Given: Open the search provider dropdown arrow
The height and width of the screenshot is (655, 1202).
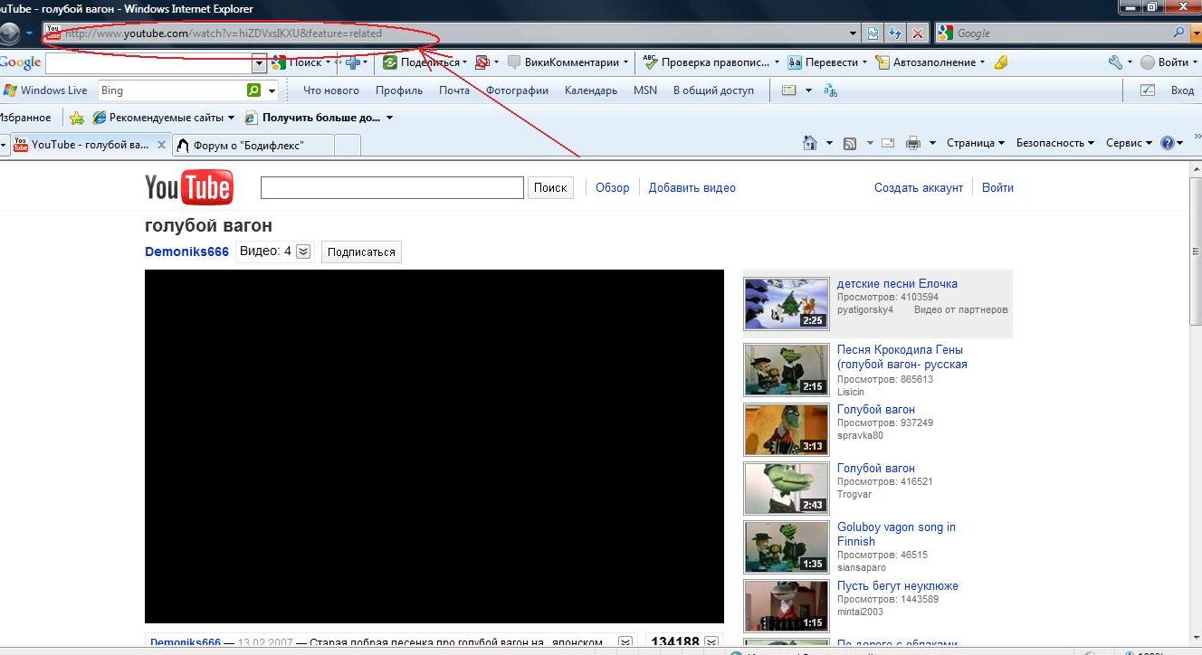Looking at the screenshot, I should (1195, 33).
